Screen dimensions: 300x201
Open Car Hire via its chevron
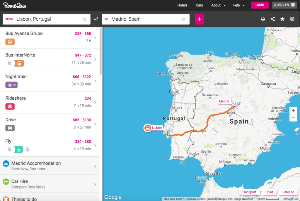(x=95, y=184)
